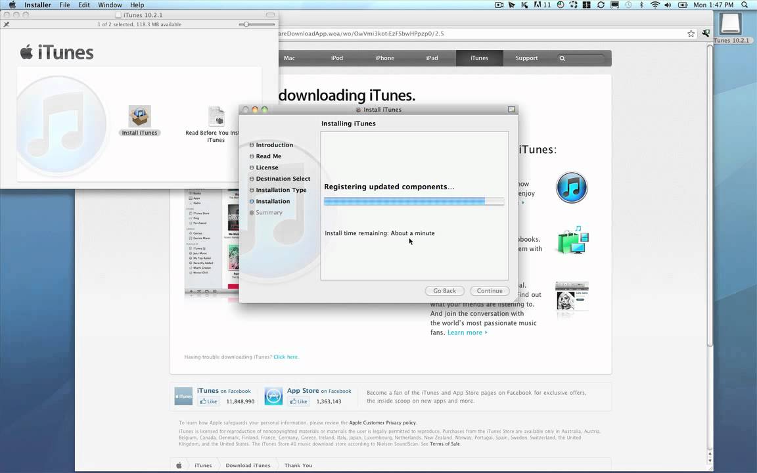The height and width of the screenshot is (473, 757).
Task: Click the volume speaker icon in menu bar
Action: click(668, 5)
